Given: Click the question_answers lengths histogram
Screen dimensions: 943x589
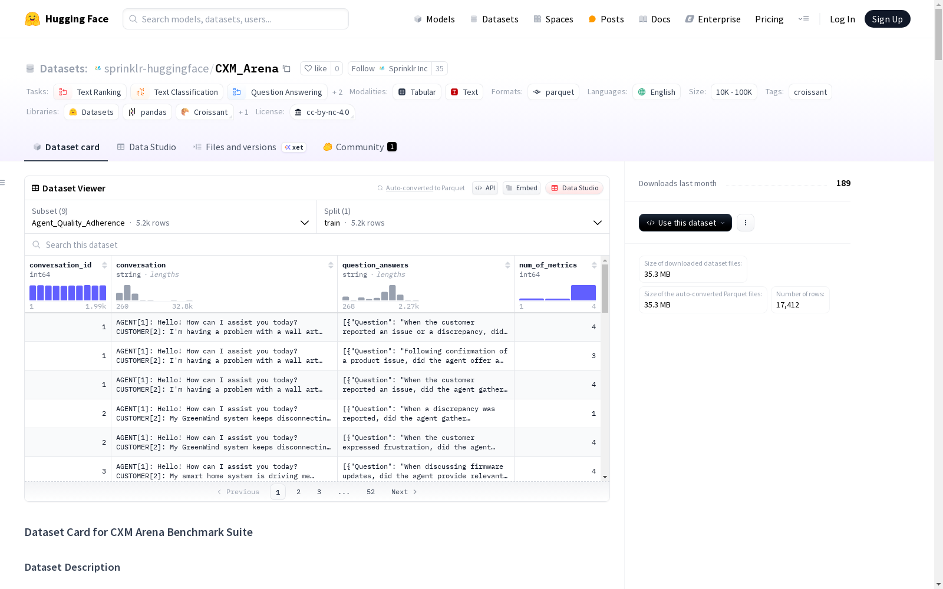Looking at the screenshot, I should 381,293.
